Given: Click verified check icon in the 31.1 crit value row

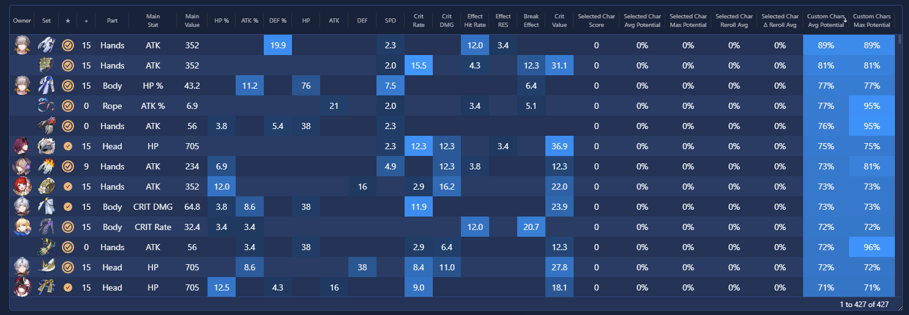Looking at the screenshot, I should coord(68,65).
